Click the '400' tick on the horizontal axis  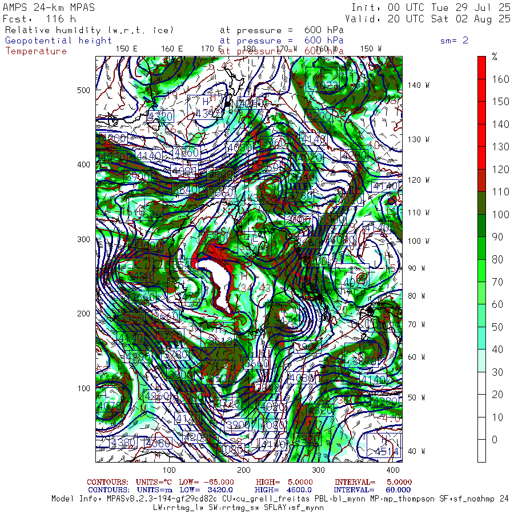coord(393,470)
